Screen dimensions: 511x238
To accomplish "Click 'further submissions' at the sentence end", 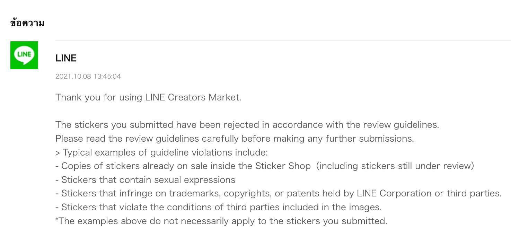I will point(370,139).
